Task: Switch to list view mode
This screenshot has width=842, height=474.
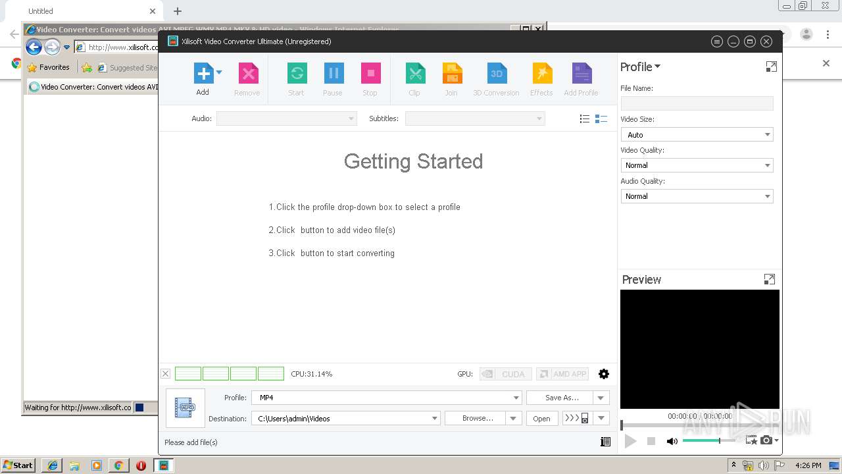Action: pyautogui.click(x=584, y=119)
